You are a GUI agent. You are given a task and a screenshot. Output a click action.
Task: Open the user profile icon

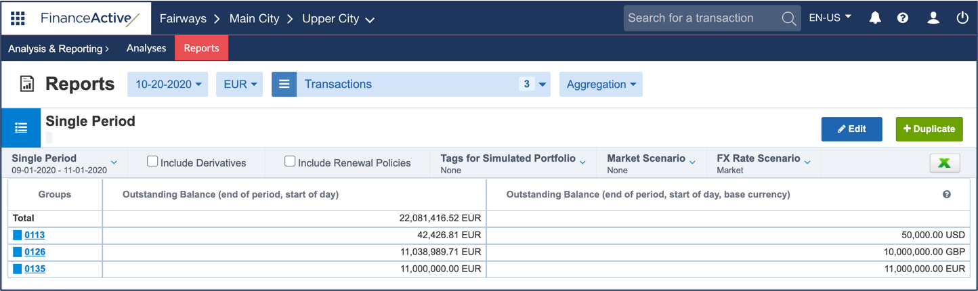pyautogui.click(x=933, y=18)
